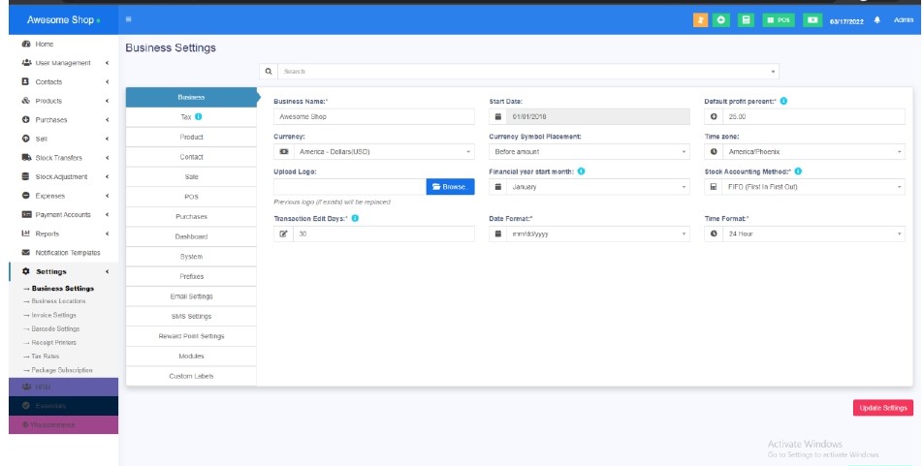
Task: Click the notification bell icon
Action: pyautogui.click(x=877, y=19)
